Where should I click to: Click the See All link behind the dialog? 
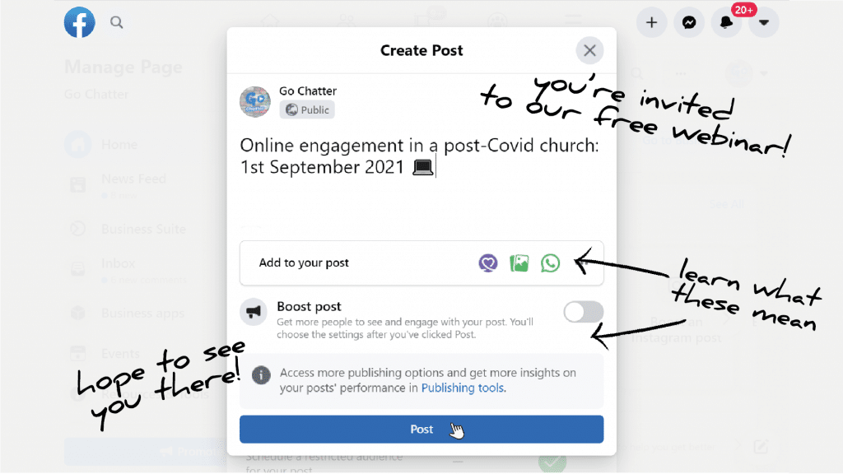[726, 205]
